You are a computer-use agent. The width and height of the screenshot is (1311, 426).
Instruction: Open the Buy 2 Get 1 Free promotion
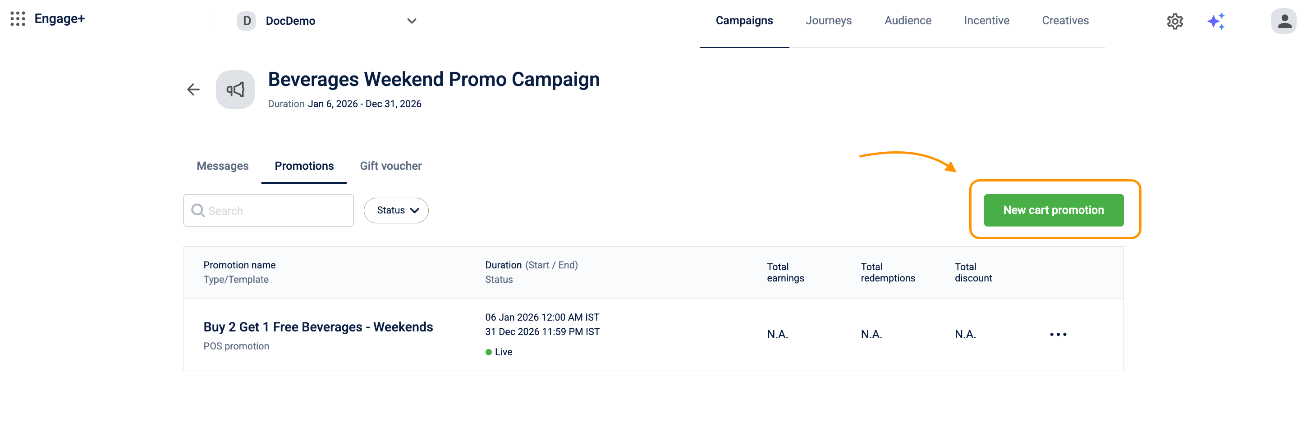(x=318, y=327)
